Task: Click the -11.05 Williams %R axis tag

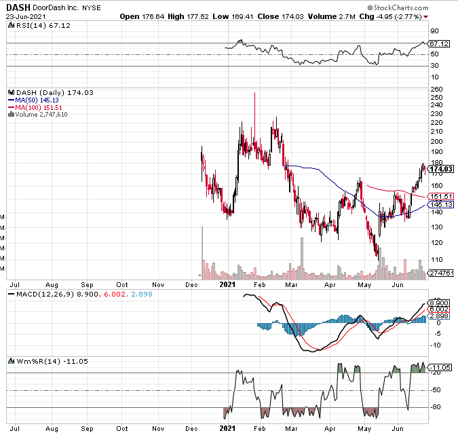Action: [440, 368]
